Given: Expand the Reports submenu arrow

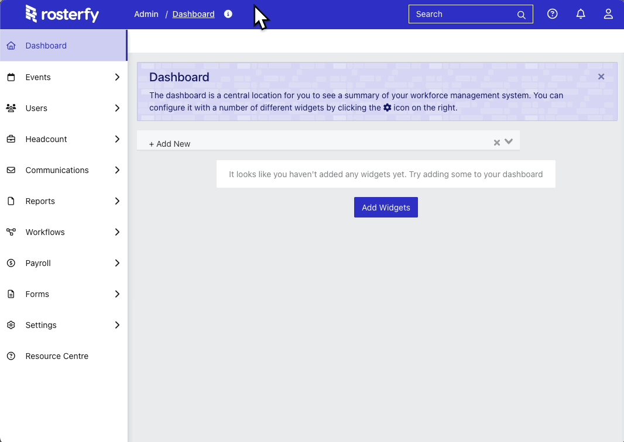Looking at the screenshot, I should pos(117,201).
